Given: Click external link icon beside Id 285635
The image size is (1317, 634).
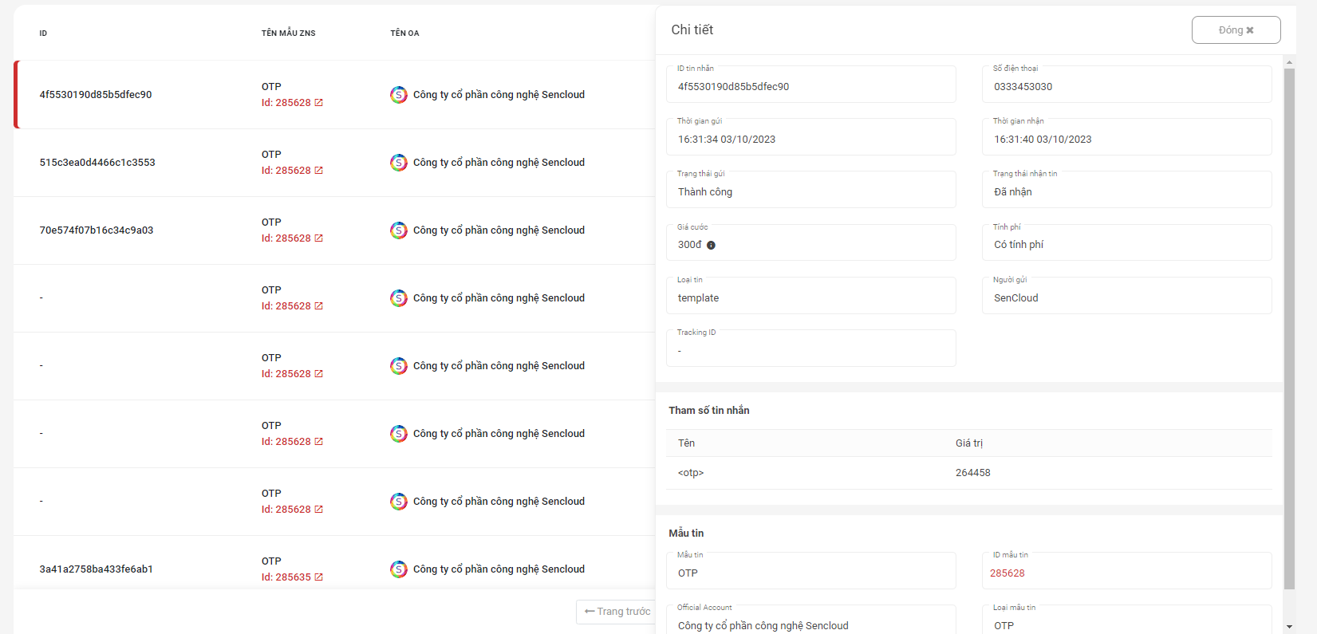Looking at the screenshot, I should (x=319, y=577).
